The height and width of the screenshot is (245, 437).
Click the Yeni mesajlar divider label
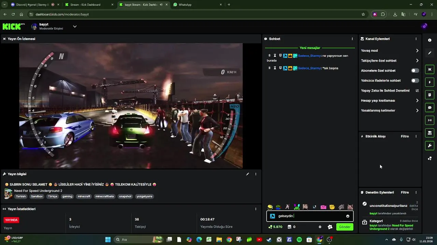click(310, 48)
